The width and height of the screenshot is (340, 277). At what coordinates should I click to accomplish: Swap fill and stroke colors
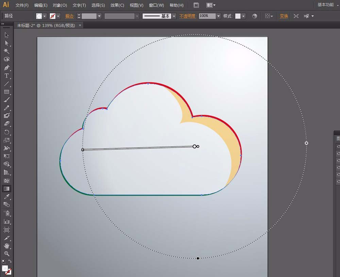10,261
